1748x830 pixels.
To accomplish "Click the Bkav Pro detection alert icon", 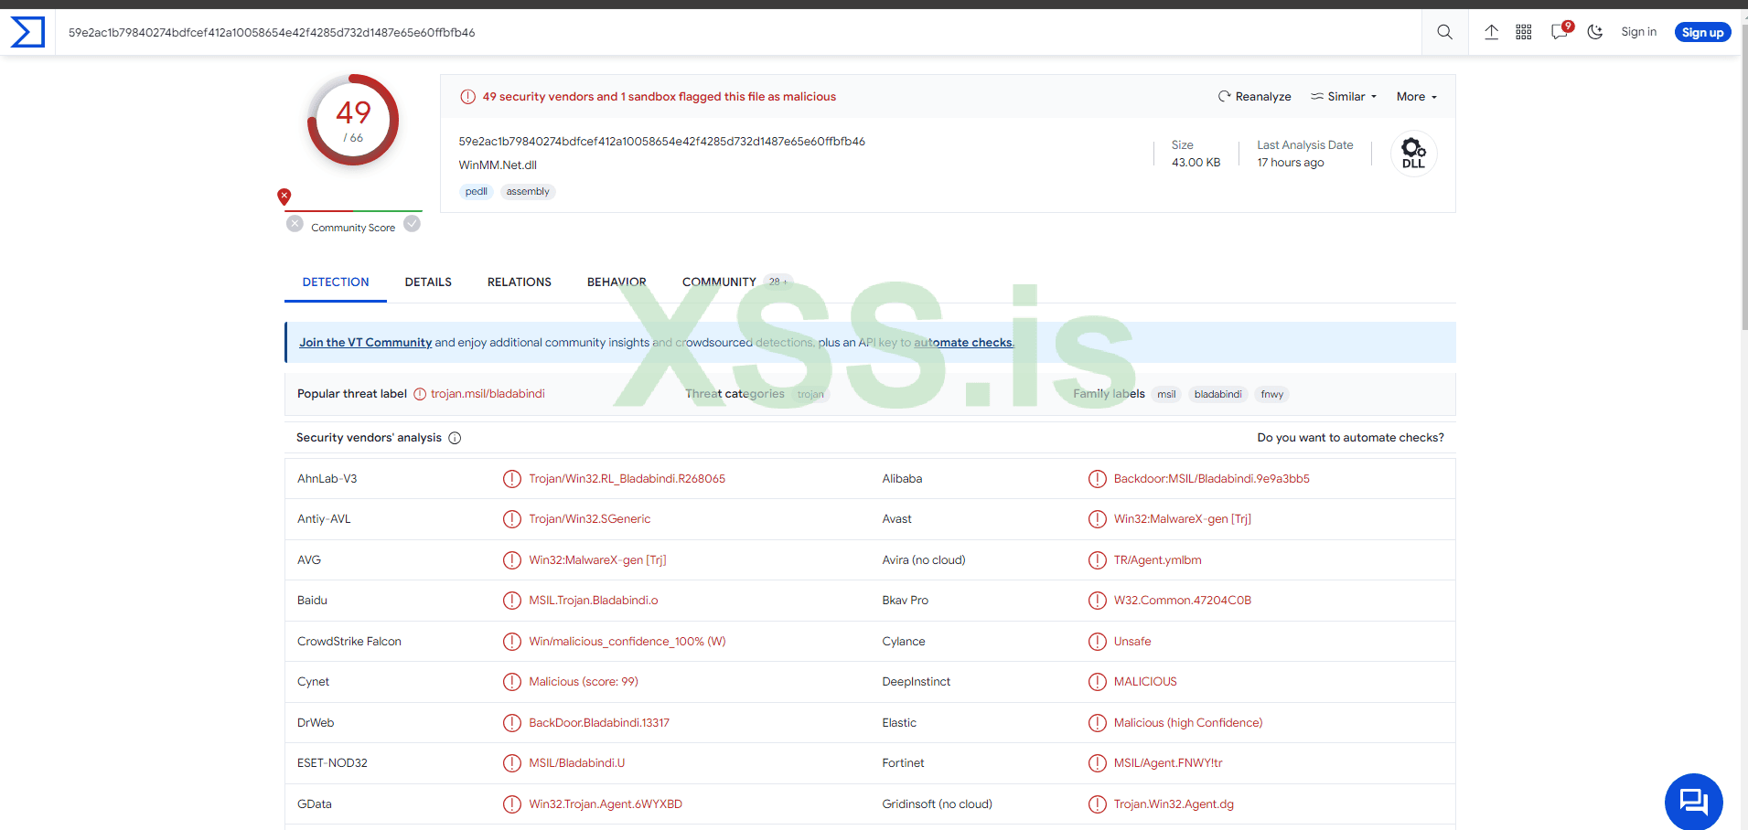I will [1098, 601].
